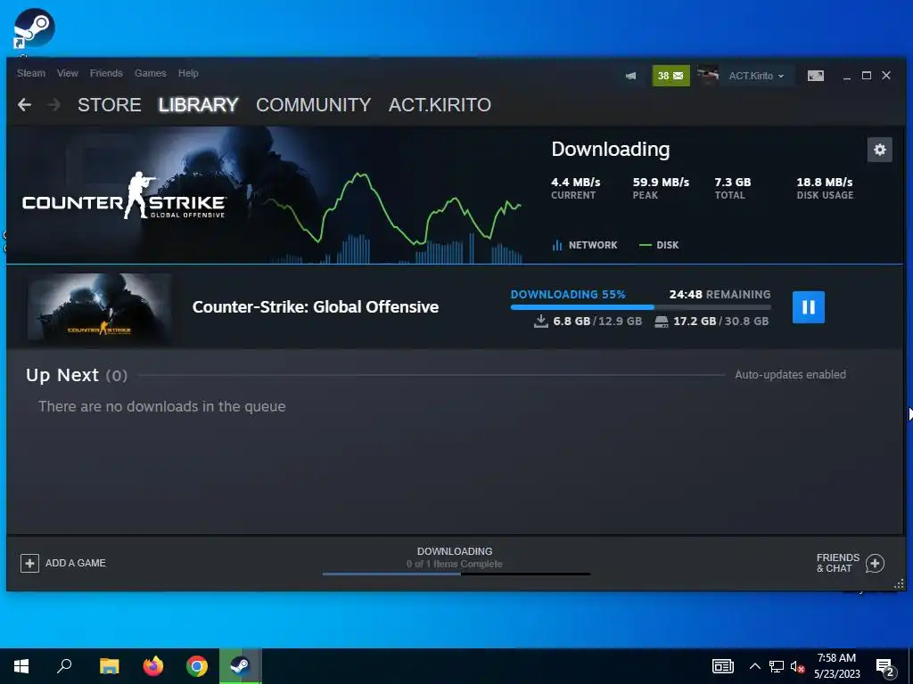Click the friends chat bubble plus icon
Screen dimensions: 913x684
pyautogui.click(x=875, y=563)
